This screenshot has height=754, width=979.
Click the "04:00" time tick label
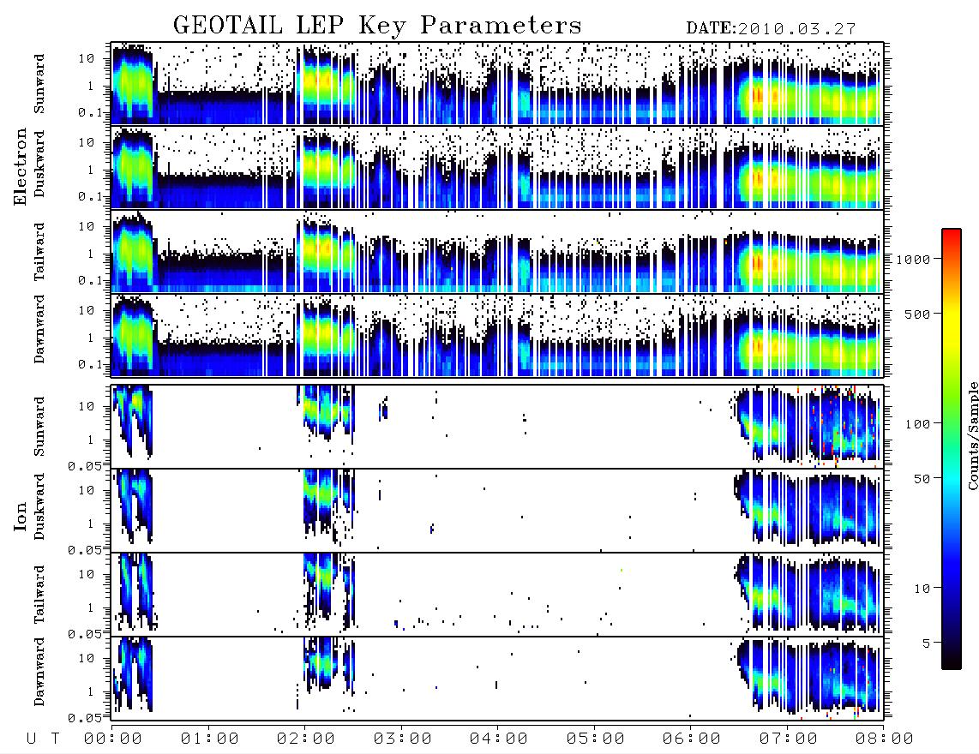click(499, 739)
